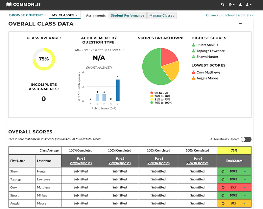Click the Stuart Minkus student icon
This screenshot has height=209, width=263.
click(x=193, y=45)
